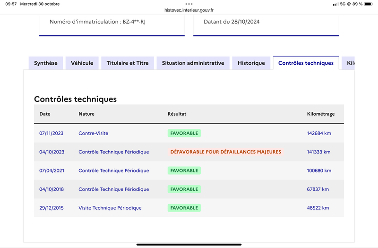The width and height of the screenshot is (378, 248).
Task: Select the 67837 km value
Action: [x=318, y=189]
